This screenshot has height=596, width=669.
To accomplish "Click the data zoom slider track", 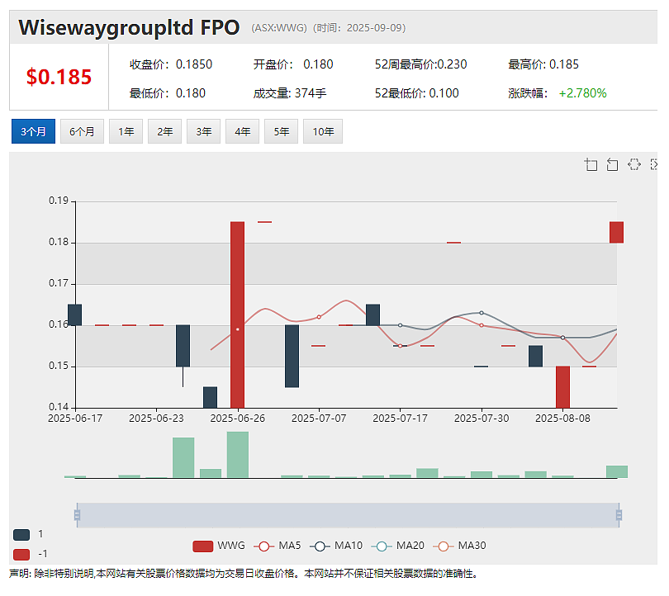I will tap(348, 515).
